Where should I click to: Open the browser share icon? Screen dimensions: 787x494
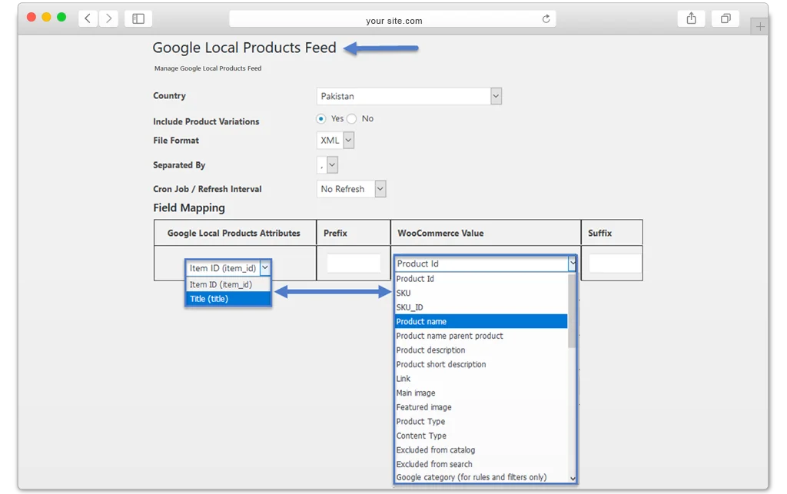coord(691,18)
